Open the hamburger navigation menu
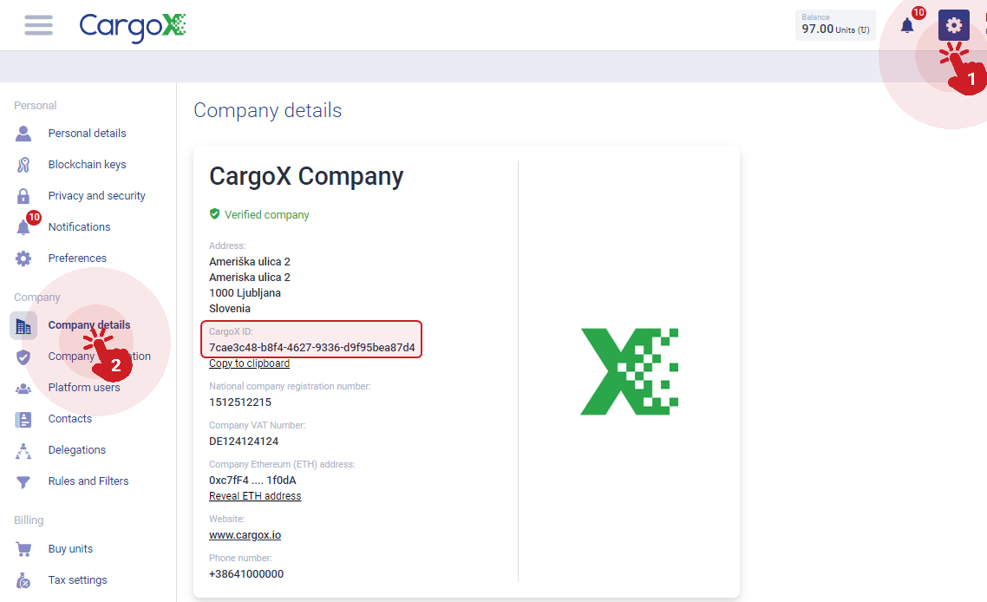Screen dimensions: 987x602 click(x=38, y=25)
